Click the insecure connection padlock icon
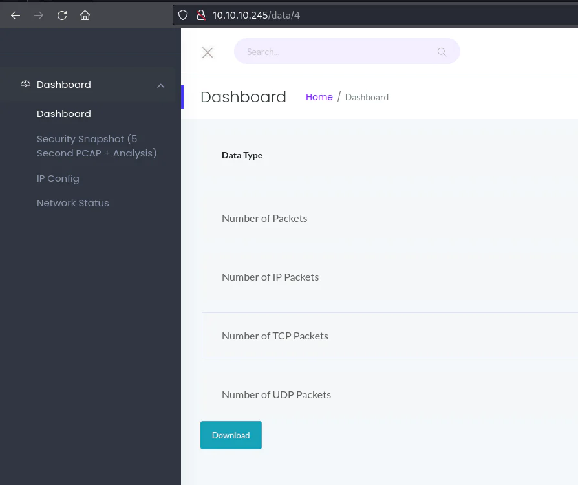578x485 pixels. click(201, 15)
